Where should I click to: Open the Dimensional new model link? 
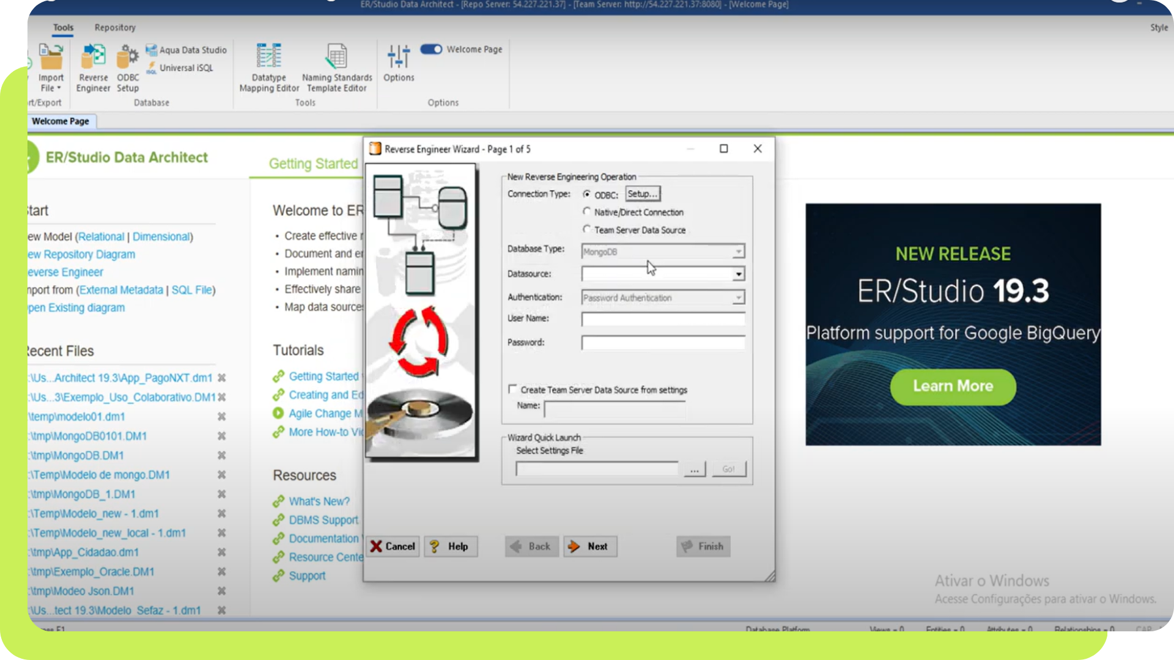[161, 237]
